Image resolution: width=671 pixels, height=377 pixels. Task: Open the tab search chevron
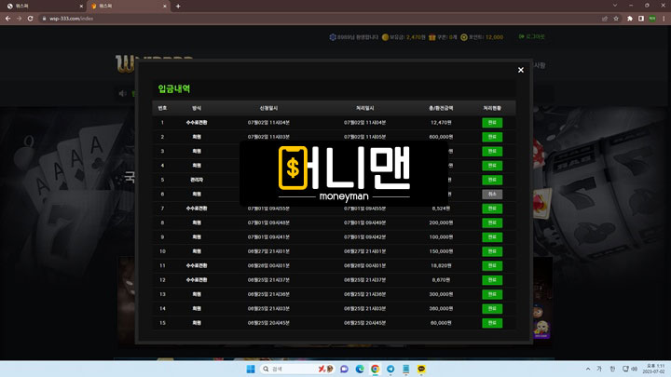(615, 6)
